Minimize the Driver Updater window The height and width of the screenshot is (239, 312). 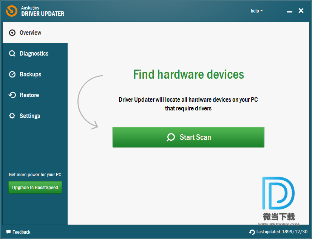point(289,12)
